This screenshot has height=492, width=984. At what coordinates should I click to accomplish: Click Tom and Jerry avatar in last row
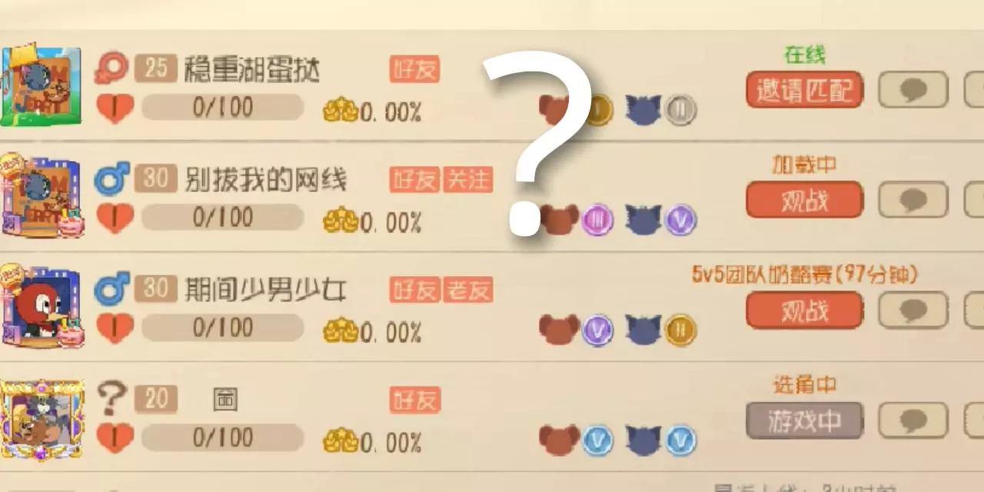(42, 420)
